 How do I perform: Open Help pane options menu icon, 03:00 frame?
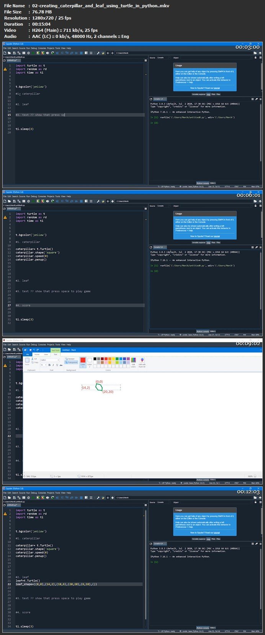click(260, 57)
